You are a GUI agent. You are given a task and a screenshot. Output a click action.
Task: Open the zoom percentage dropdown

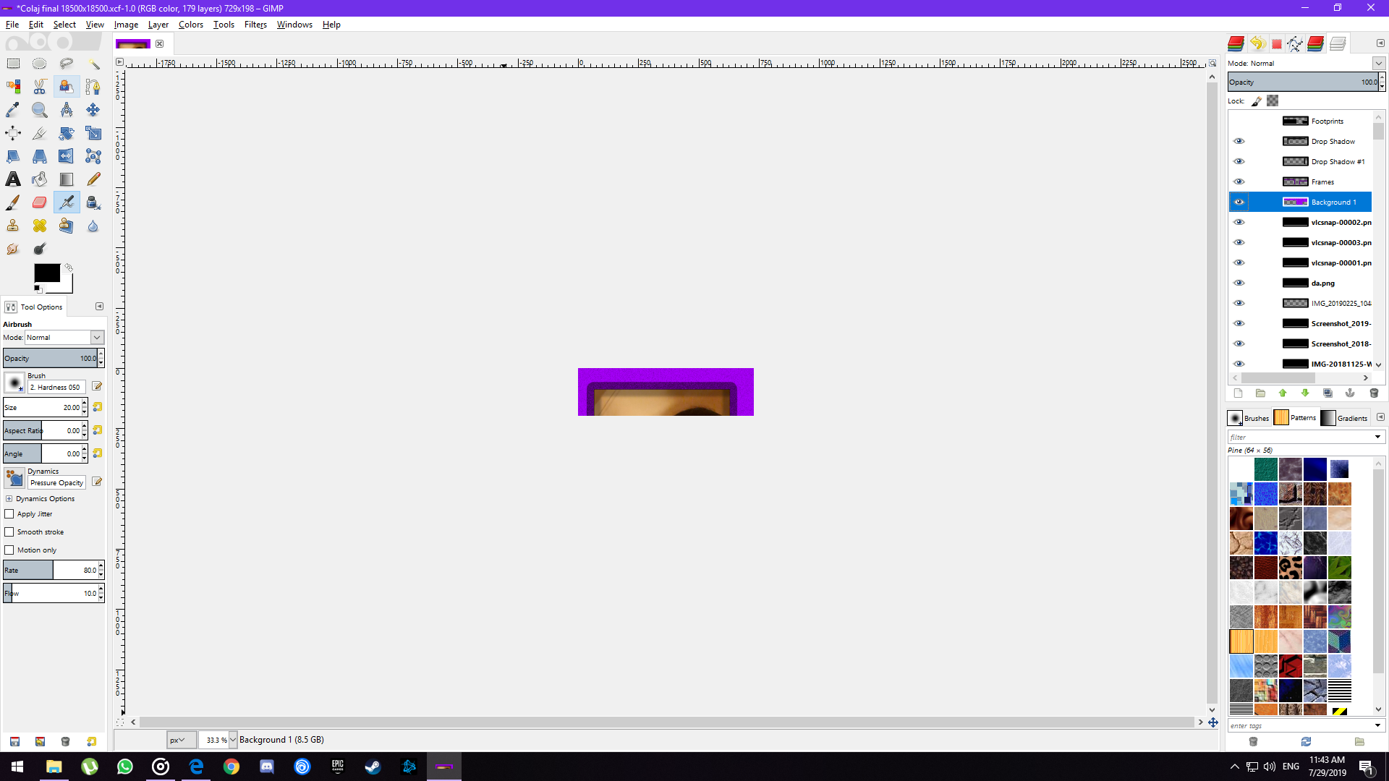tap(233, 740)
